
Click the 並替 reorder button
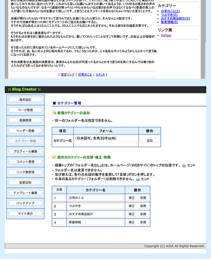click(x=59, y=190)
